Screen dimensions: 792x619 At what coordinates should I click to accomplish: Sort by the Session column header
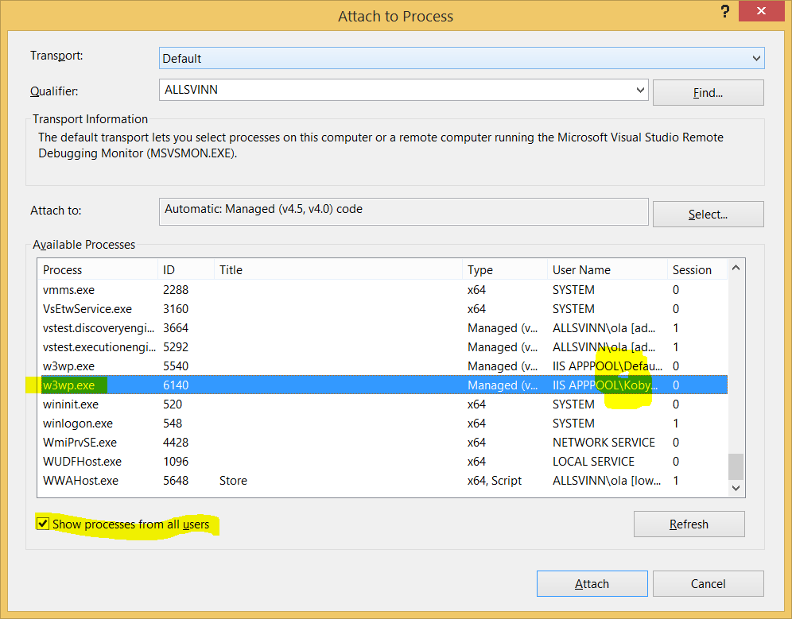point(697,269)
